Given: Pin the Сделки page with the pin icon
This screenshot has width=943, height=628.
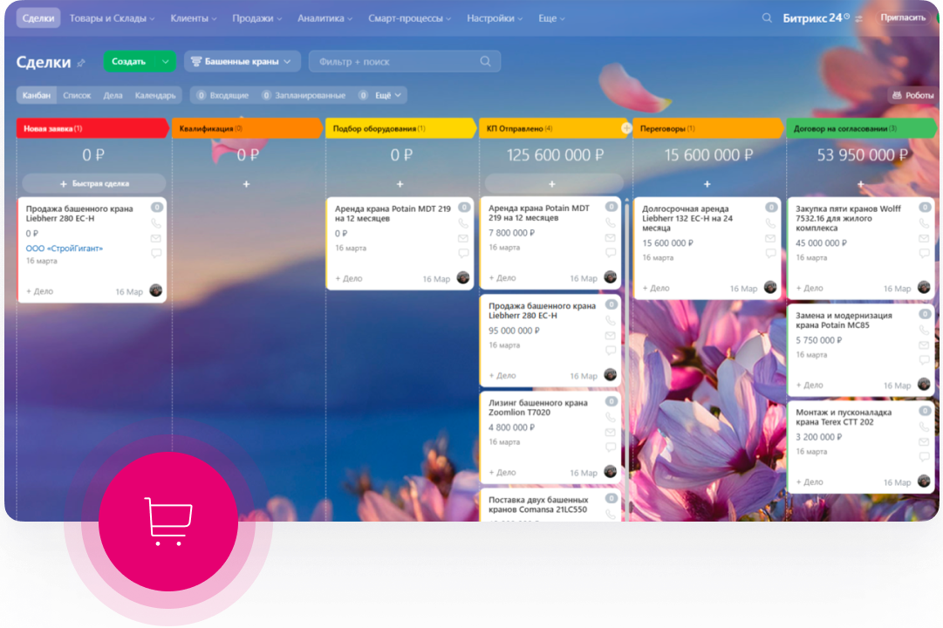Looking at the screenshot, I should (81, 63).
